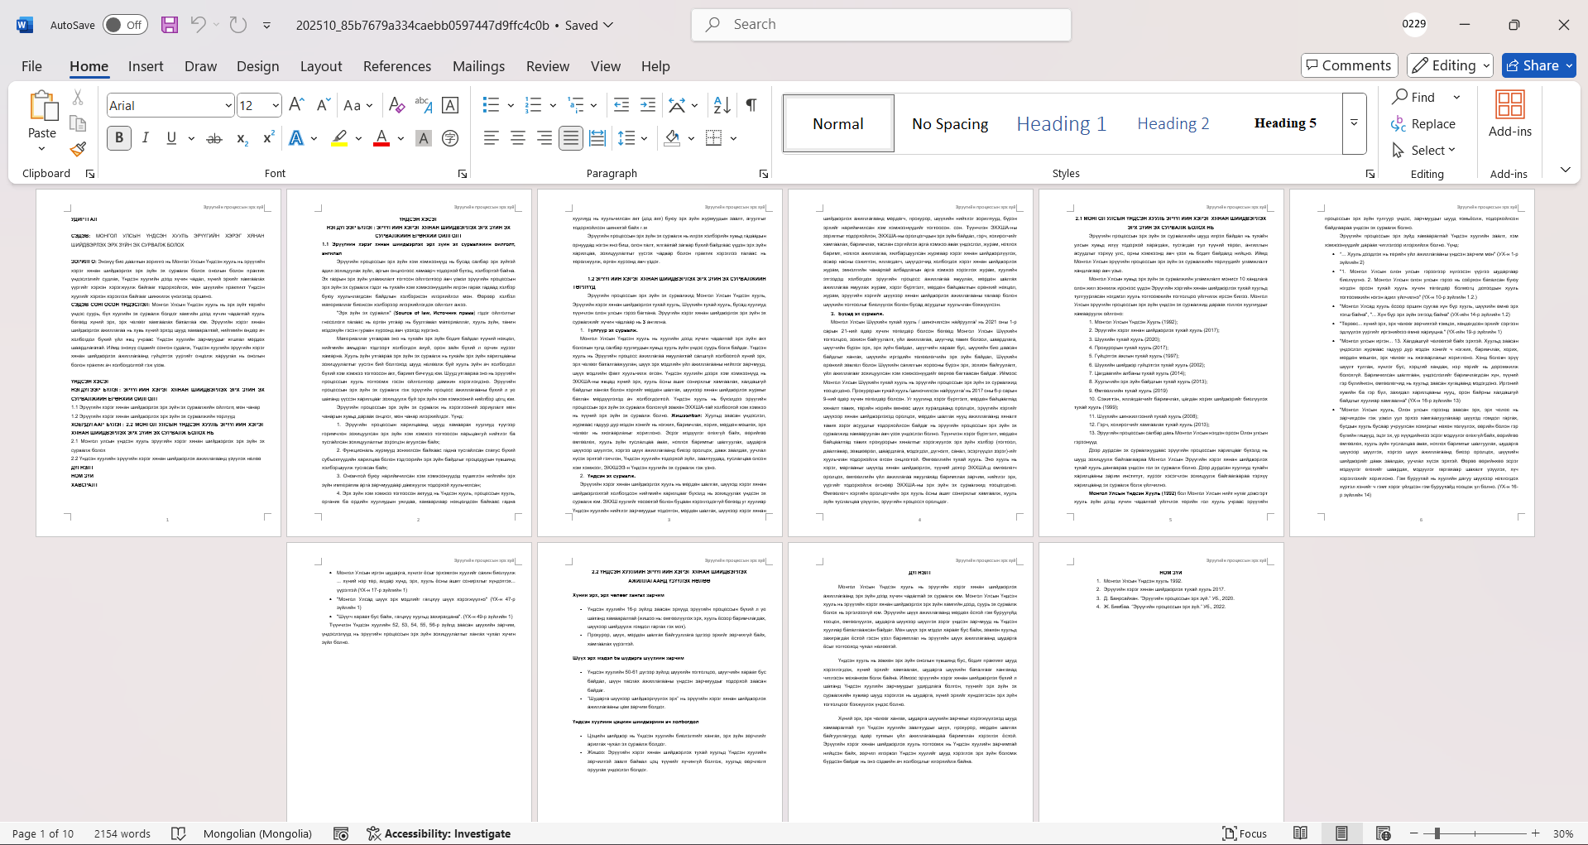The image size is (1588, 845).
Task: Toggle Justify alignment
Action: (x=571, y=138)
